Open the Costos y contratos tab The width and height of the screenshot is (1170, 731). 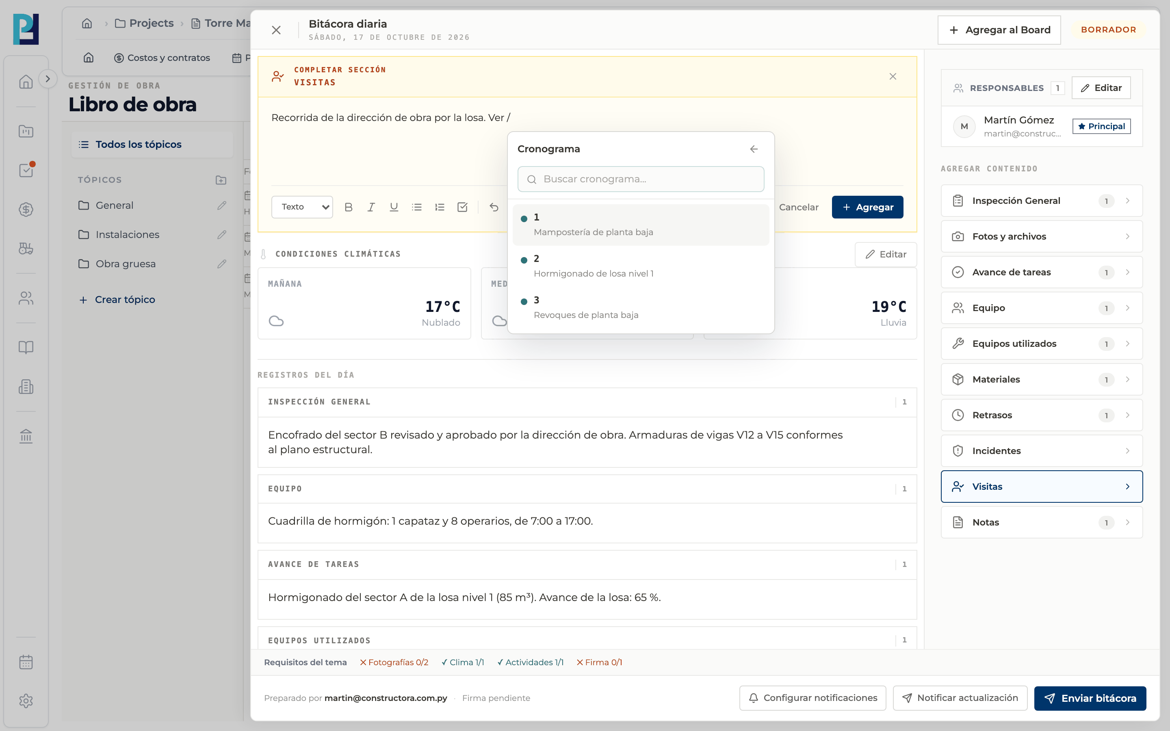[162, 58]
